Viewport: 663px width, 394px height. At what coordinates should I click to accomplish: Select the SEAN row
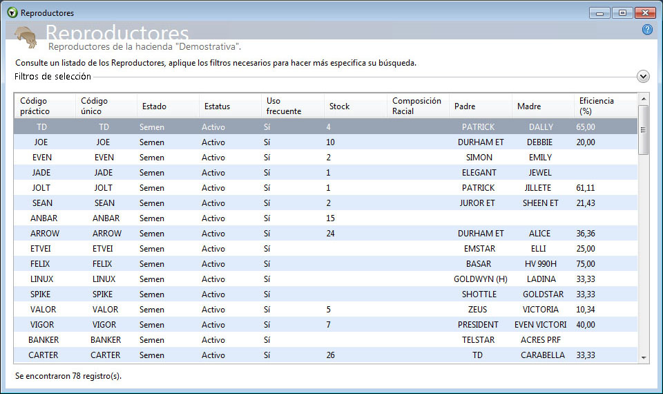[x=325, y=203]
